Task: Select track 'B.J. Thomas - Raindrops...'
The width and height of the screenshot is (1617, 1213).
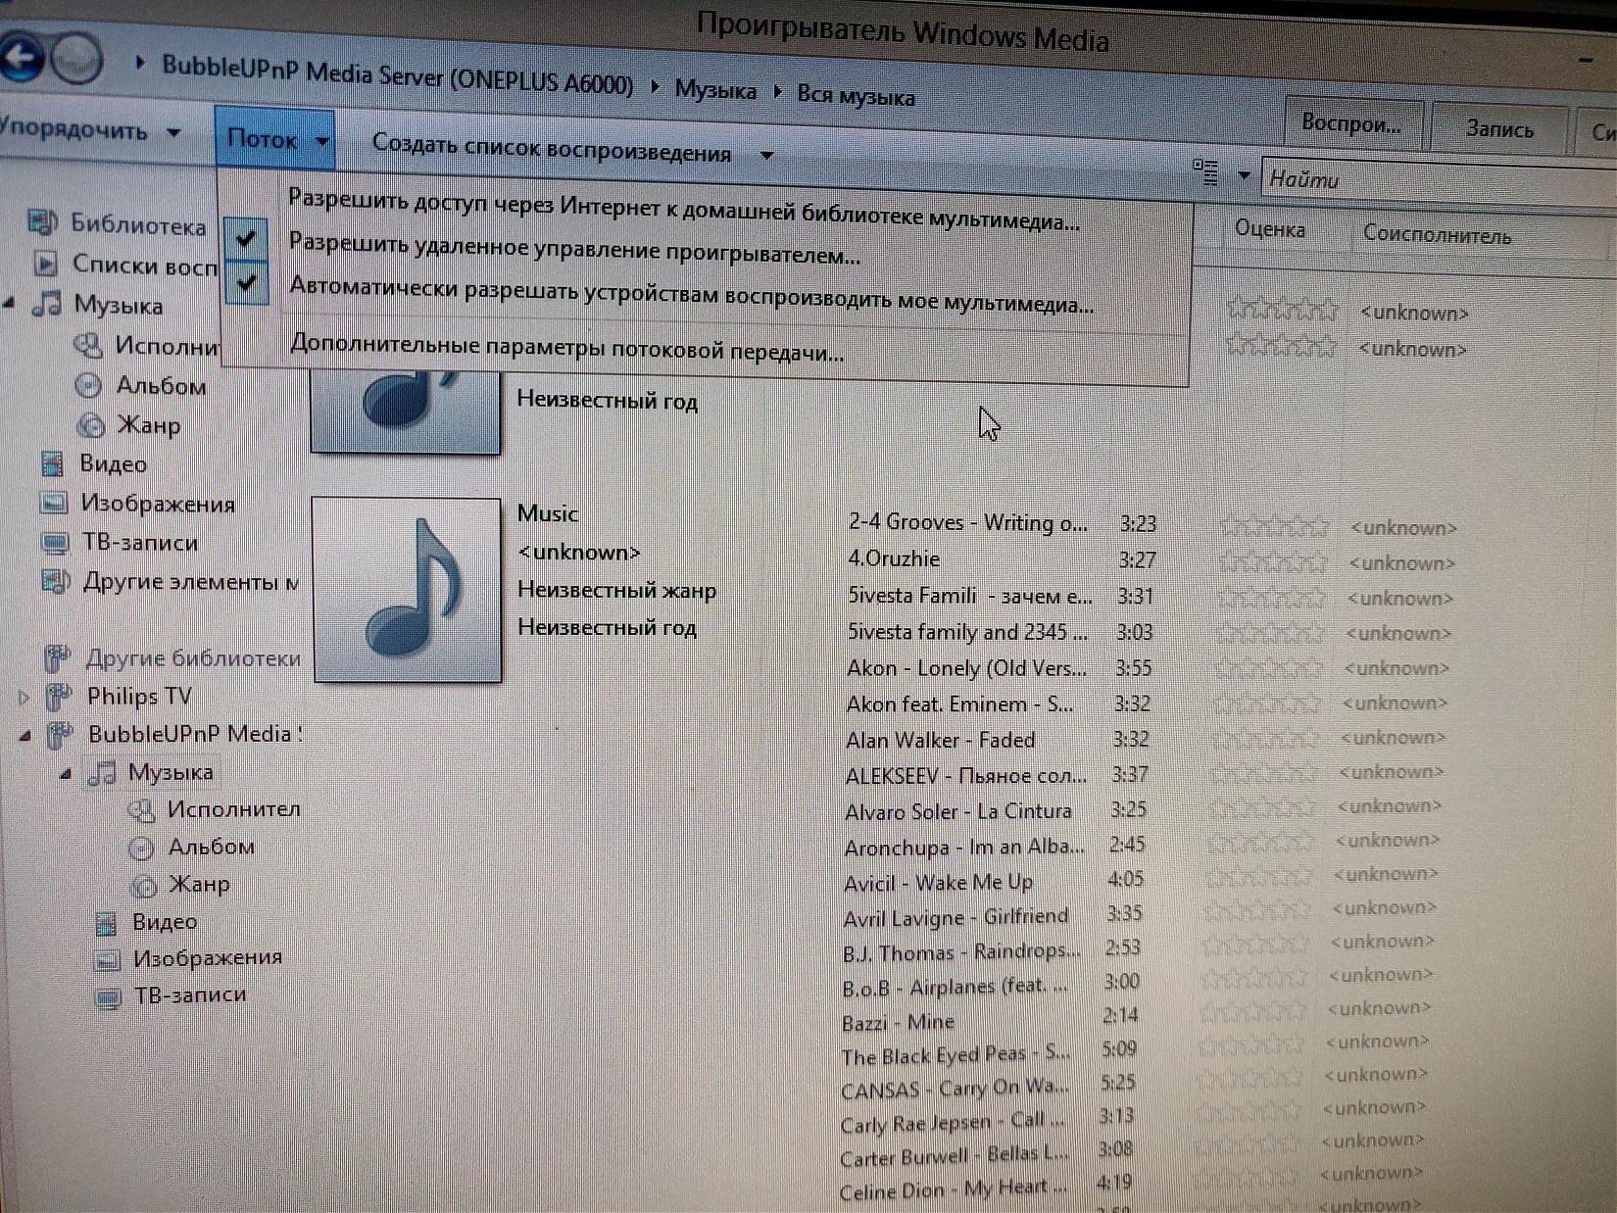Action: click(961, 951)
